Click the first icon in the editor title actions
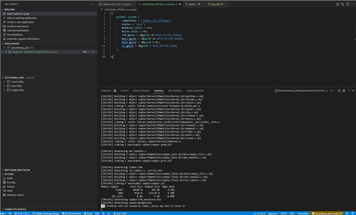This screenshot has width=356, height=215. coord(338,4)
